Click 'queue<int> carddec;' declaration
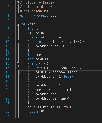Image resolution: width=102 pixels, height=123 pixels. click(45, 37)
